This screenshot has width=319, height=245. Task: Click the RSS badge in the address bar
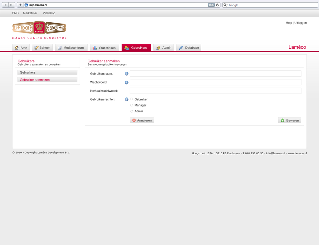[211, 5]
